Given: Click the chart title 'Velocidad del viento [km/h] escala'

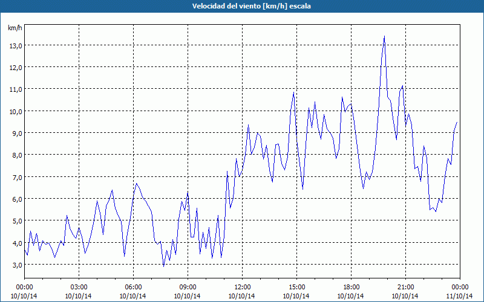Looking at the screenshot, I should click(251, 6).
